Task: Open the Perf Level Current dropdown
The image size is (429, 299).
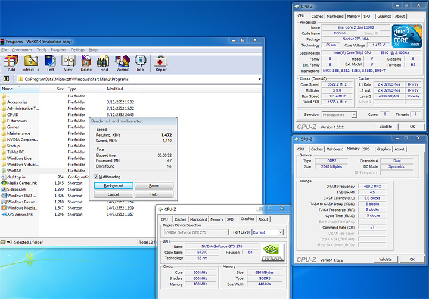Action: point(281,232)
